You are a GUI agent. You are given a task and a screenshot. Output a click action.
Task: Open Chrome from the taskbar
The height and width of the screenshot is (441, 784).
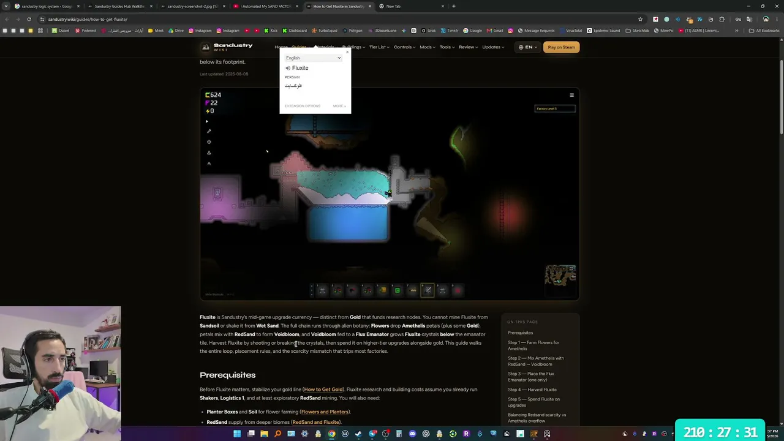coord(331,434)
